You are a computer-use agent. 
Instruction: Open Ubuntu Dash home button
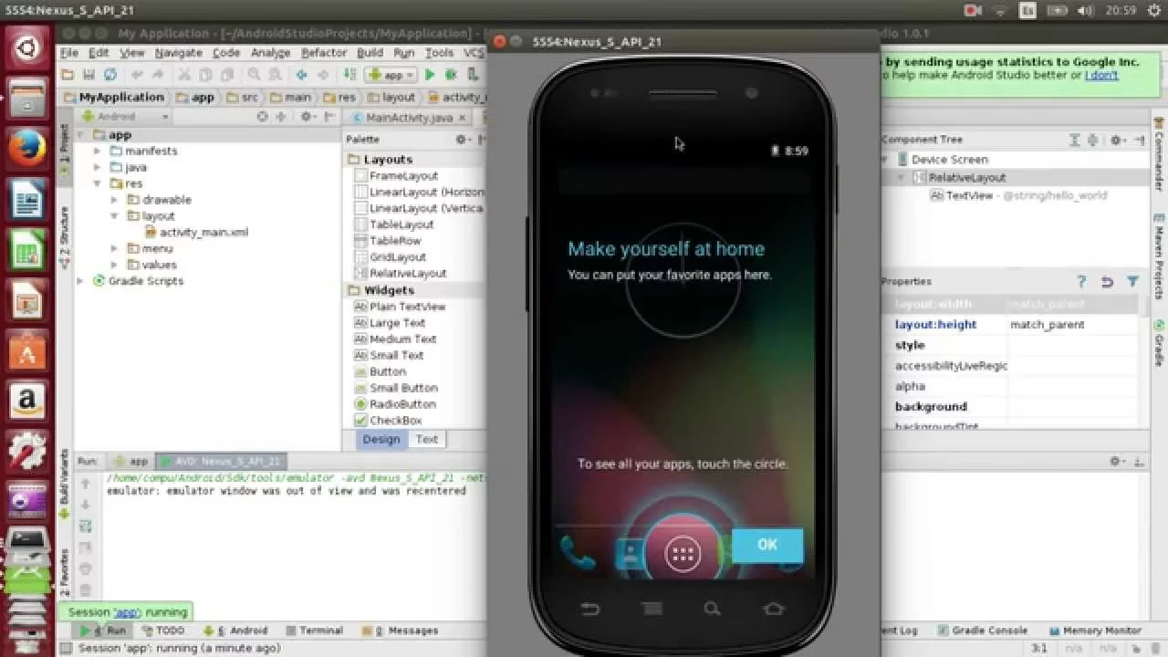click(x=27, y=46)
